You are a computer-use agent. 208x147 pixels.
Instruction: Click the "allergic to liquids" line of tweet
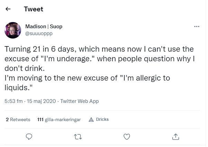[x=87, y=83]
